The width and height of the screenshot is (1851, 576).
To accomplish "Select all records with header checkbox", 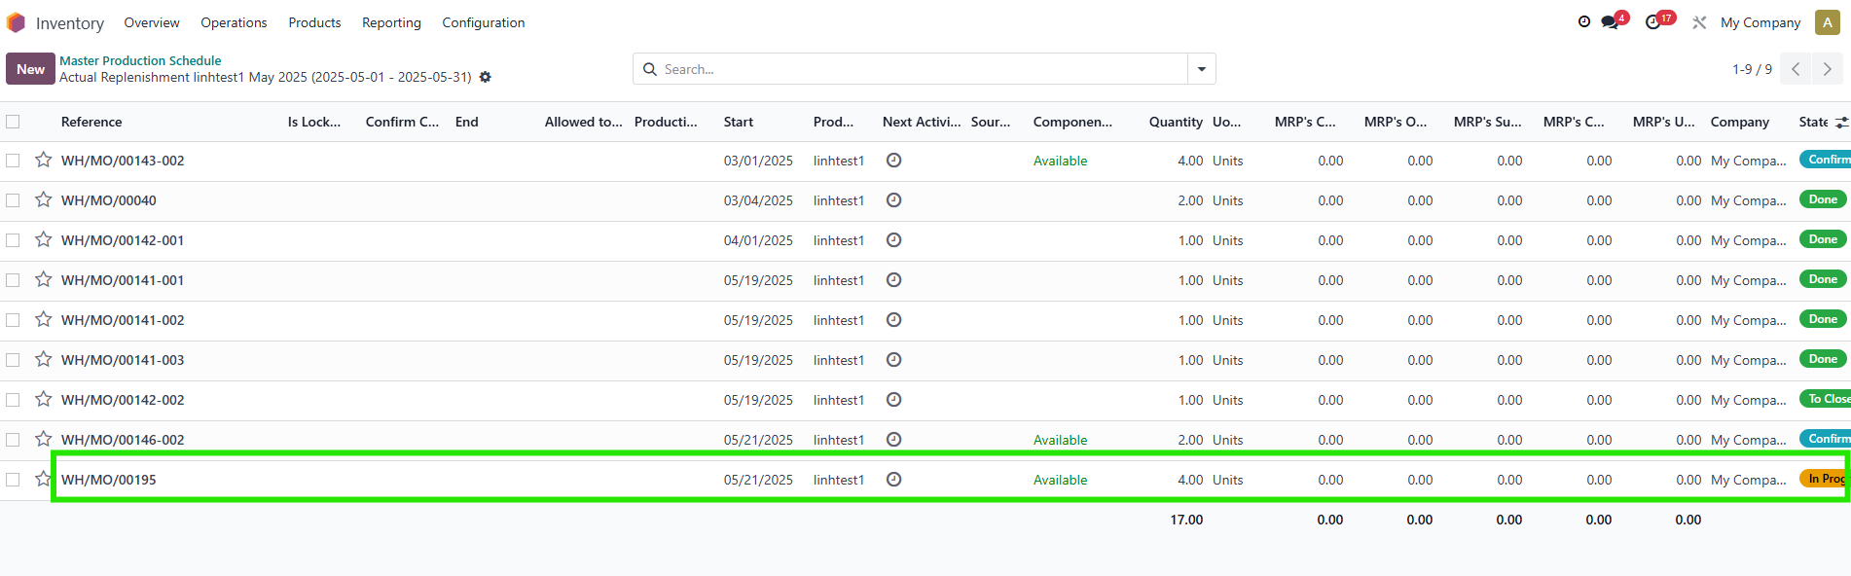I will [x=13, y=122].
